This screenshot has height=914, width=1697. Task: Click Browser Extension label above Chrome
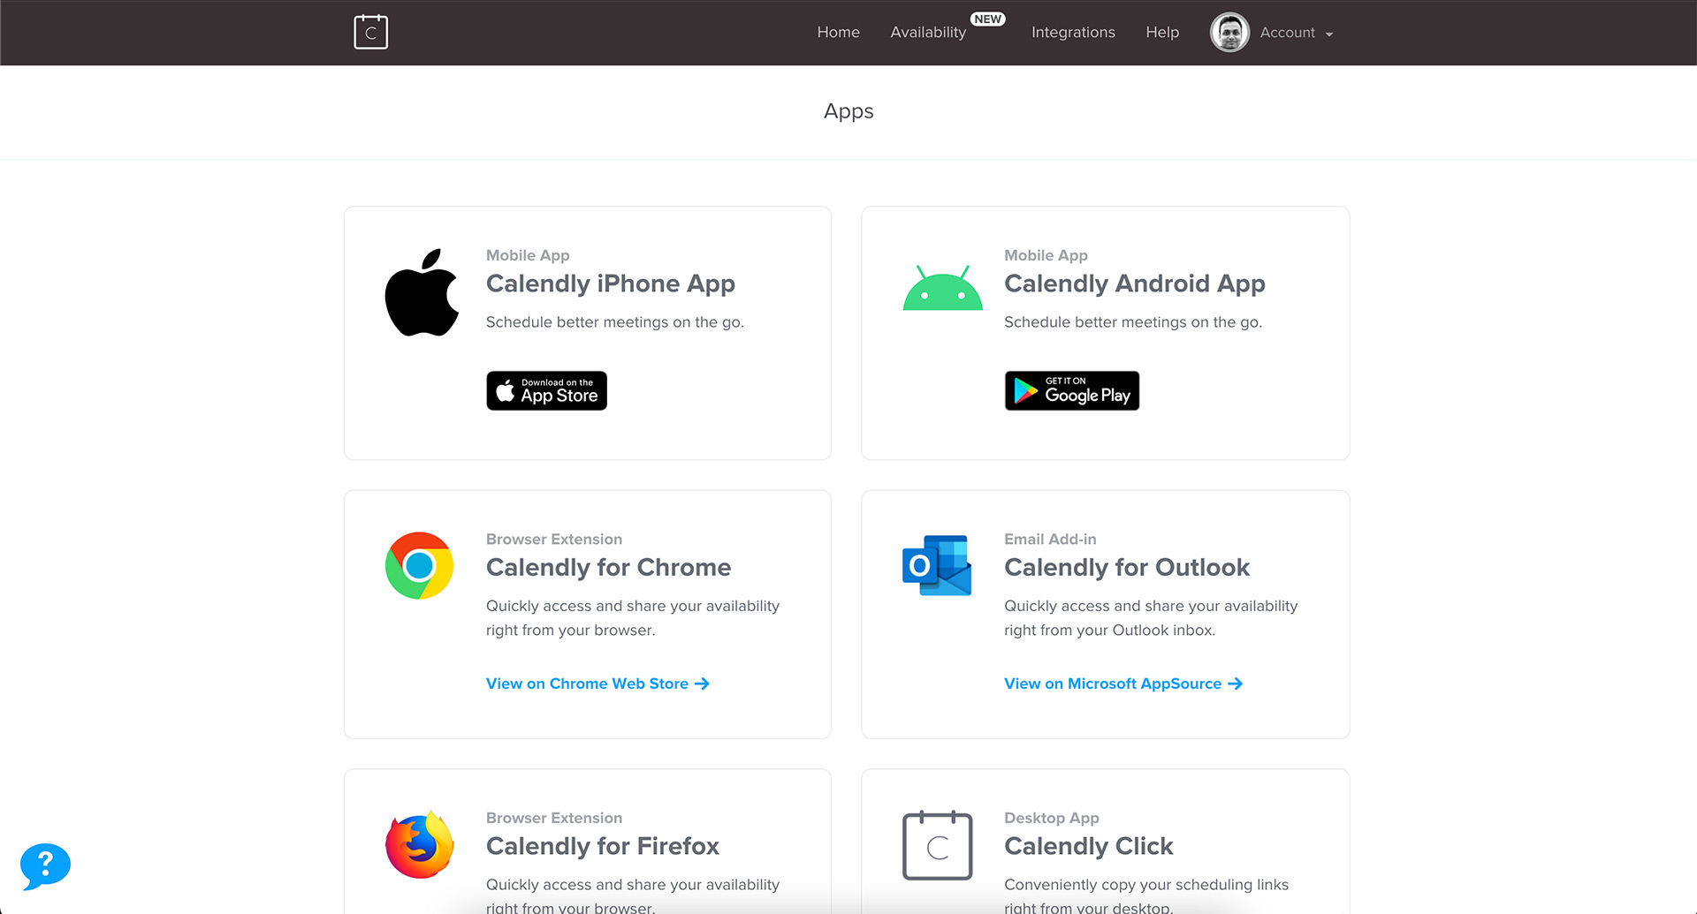[554, 539]
